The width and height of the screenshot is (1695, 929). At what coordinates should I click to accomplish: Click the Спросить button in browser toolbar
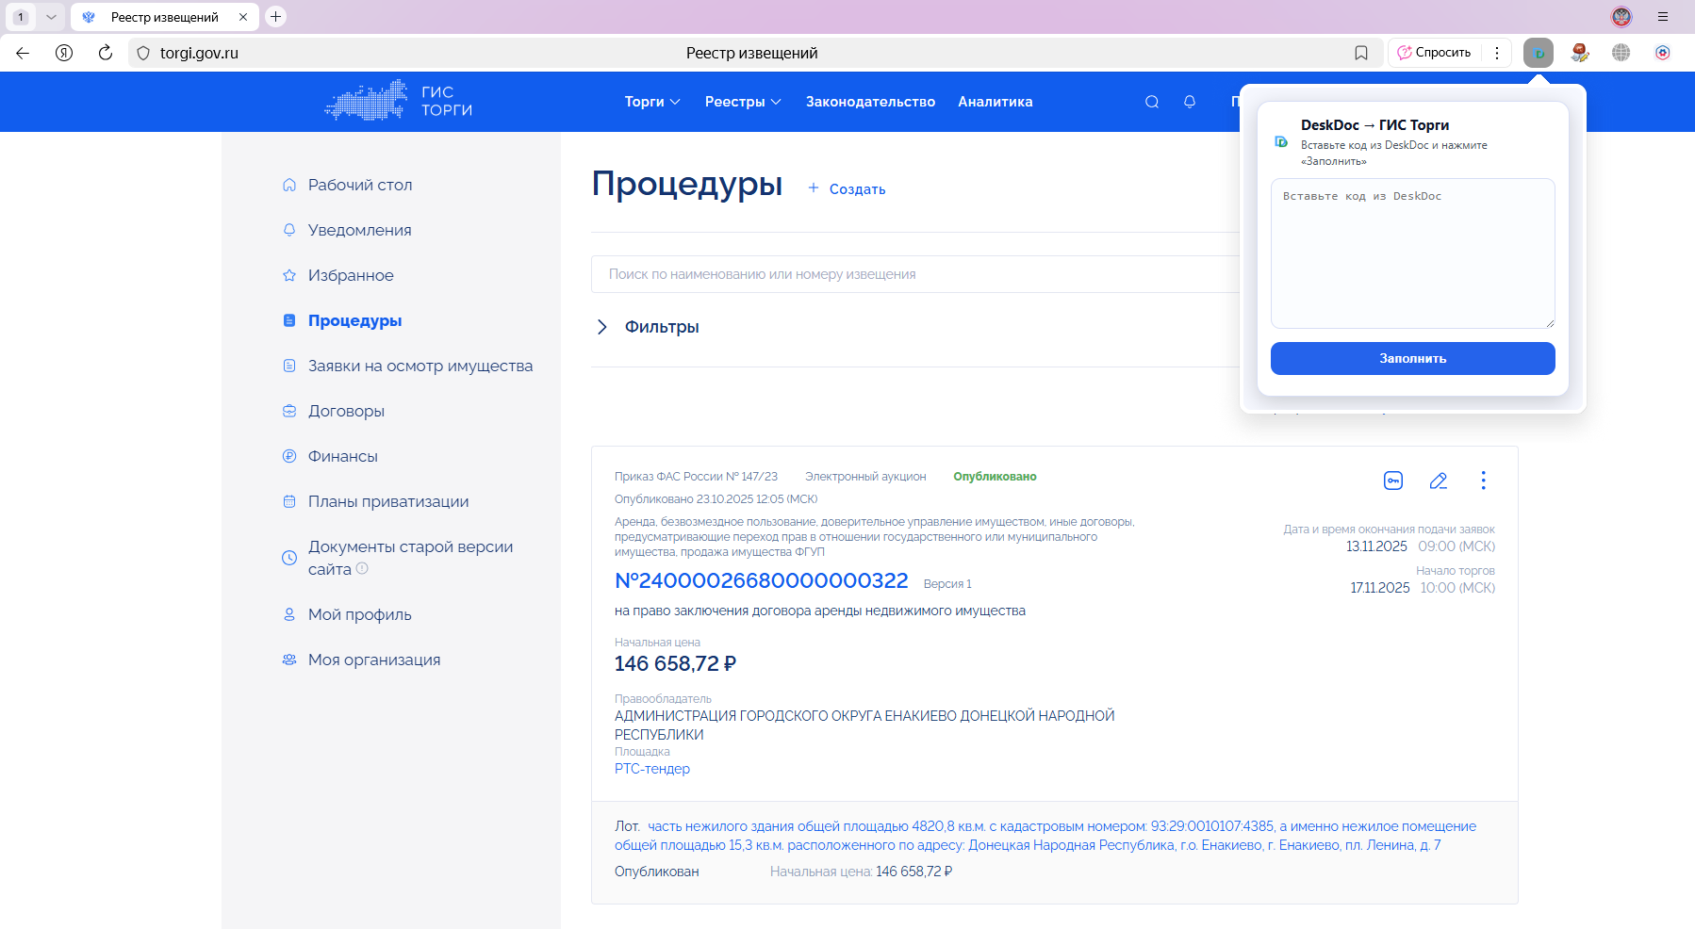click(x=1435, y=52)
